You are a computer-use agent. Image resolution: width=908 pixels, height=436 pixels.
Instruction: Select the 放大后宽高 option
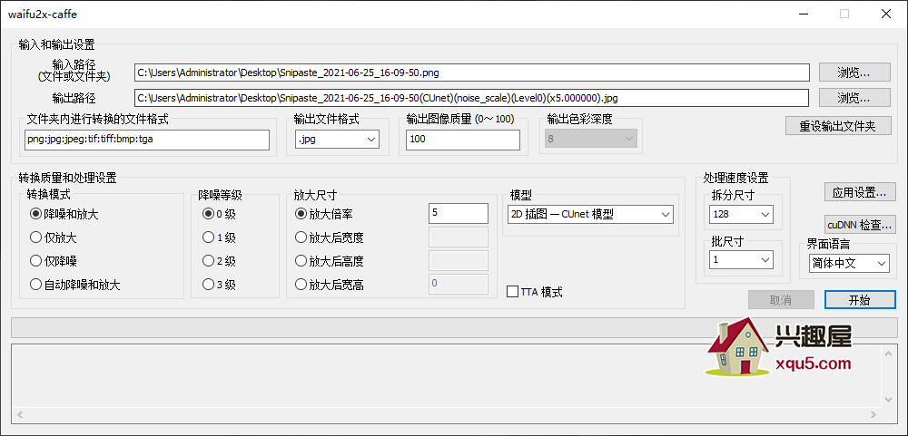330,285
